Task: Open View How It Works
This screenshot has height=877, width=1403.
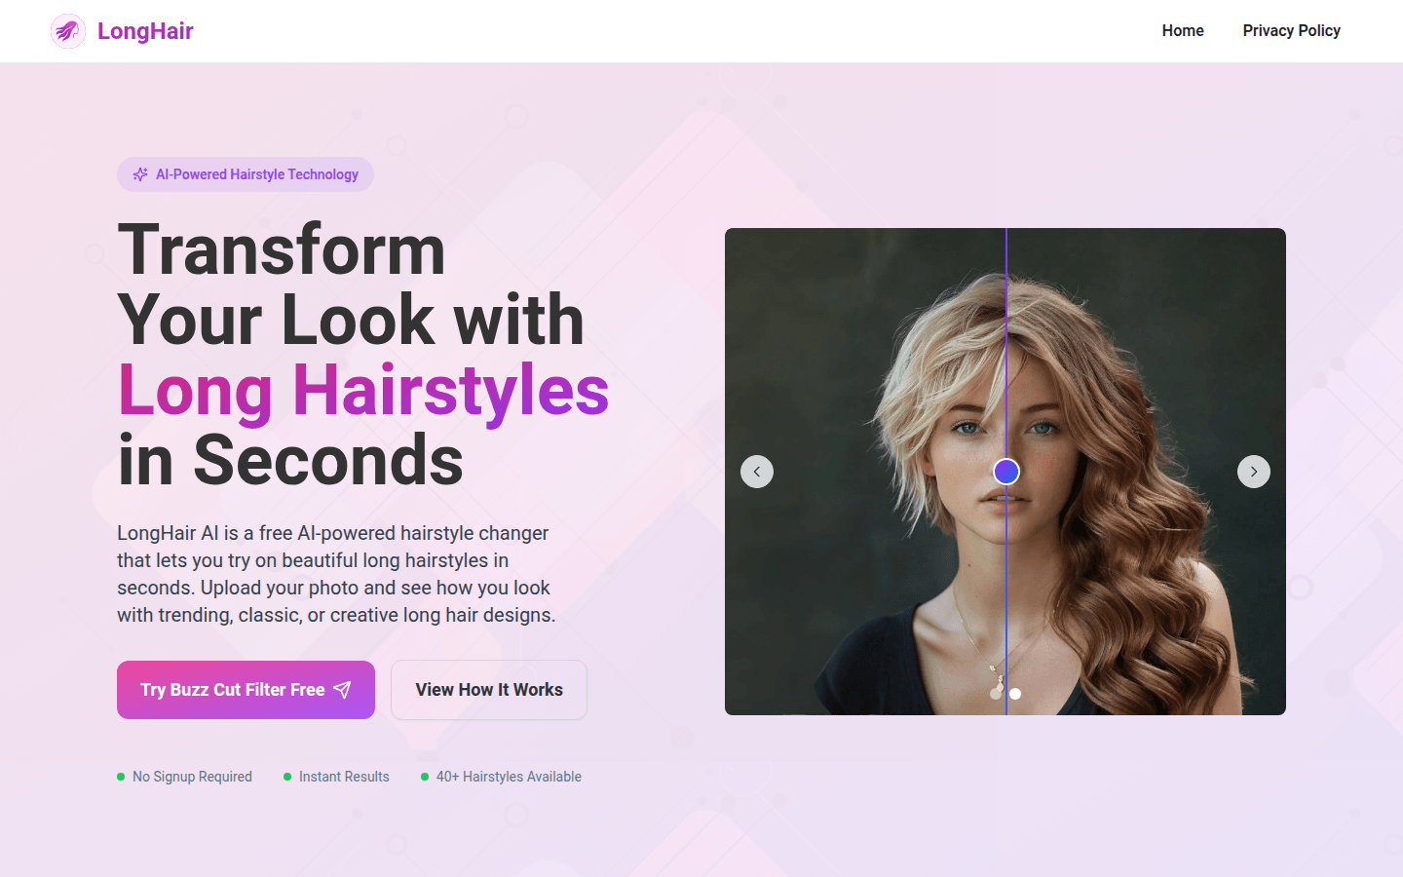Action: [x=489, y=690]
